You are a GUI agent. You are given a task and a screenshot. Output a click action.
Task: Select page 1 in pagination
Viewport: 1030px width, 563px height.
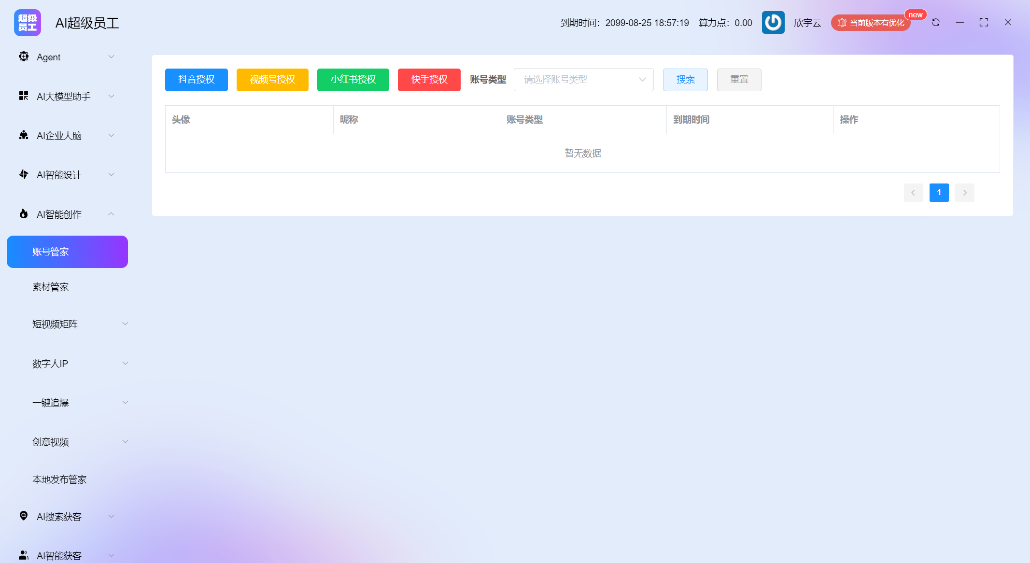939,193
